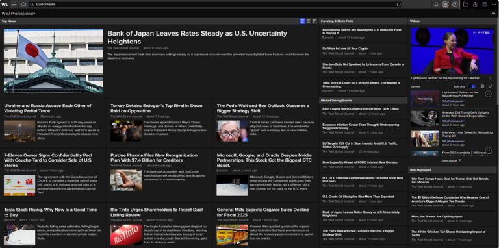Open 7-Eleven Owner Confidentiality Pact article

pos(48,160)
